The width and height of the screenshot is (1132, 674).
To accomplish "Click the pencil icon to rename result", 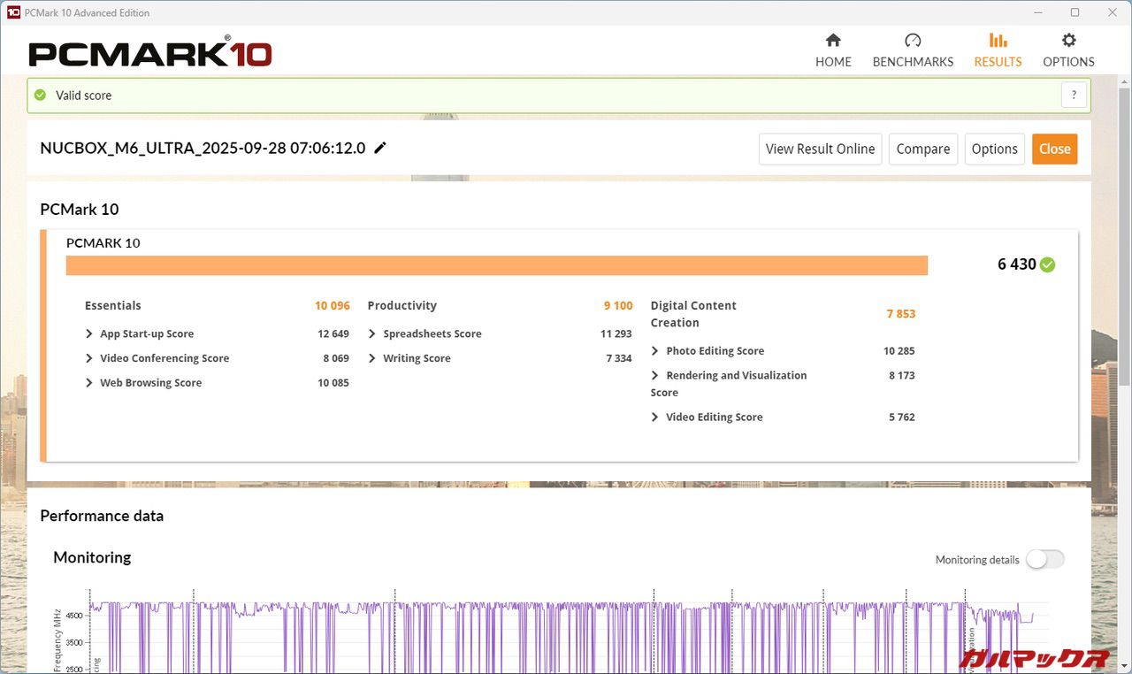I will coord(380,148).
